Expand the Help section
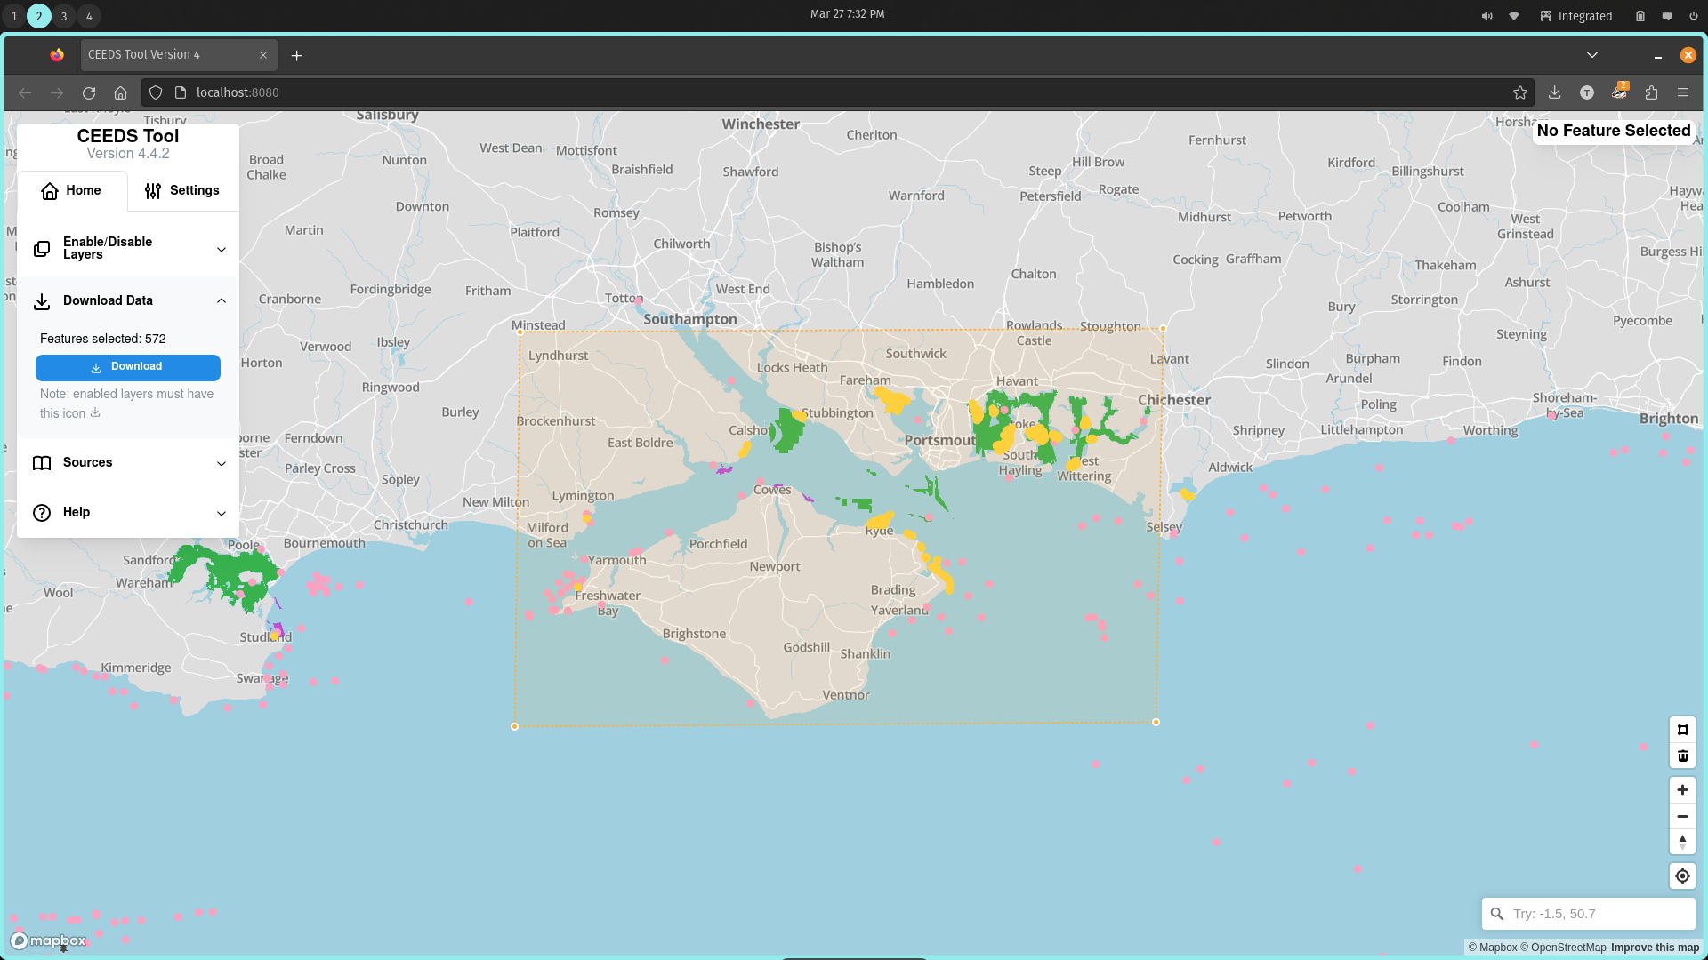Screen dimensions: 1708x960 pyautogui.click(x=128, y=512)
